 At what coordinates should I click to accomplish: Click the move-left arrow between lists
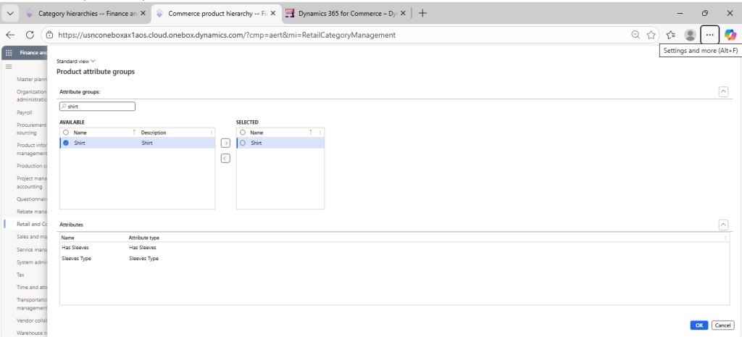225,158
